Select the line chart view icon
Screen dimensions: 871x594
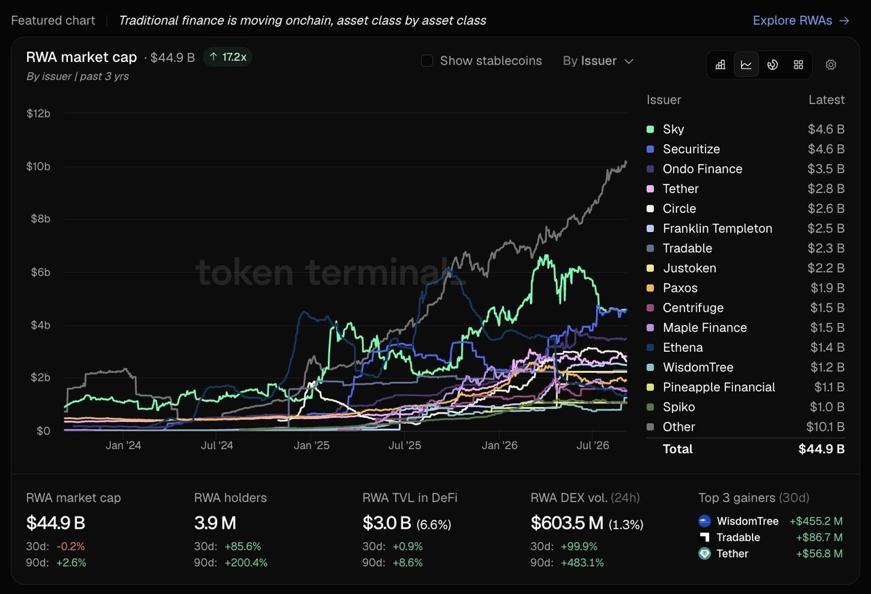(x=746, y=65)
